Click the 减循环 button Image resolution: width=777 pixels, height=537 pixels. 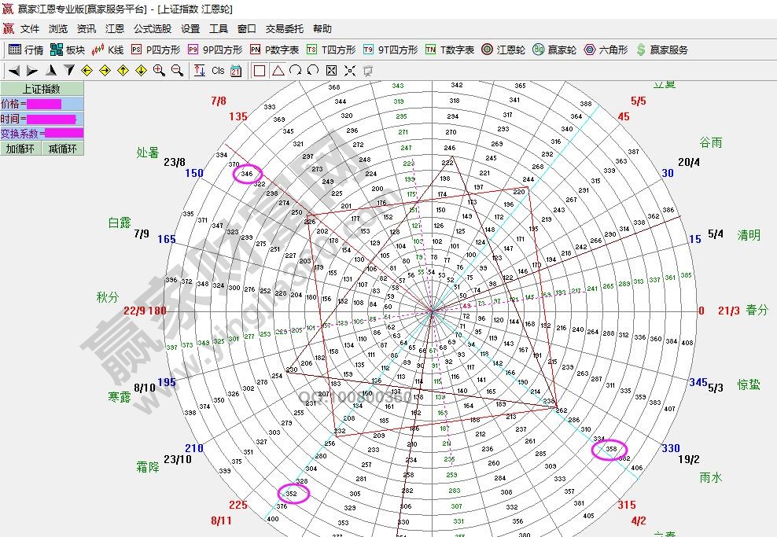62,149
